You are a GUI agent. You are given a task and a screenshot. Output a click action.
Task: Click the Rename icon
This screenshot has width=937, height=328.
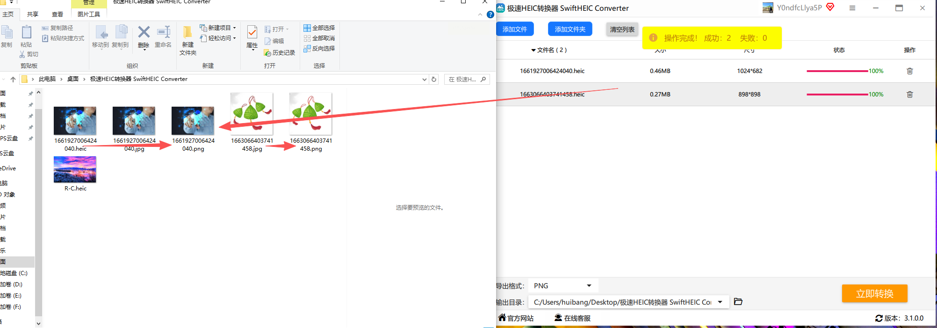(163, 32)
